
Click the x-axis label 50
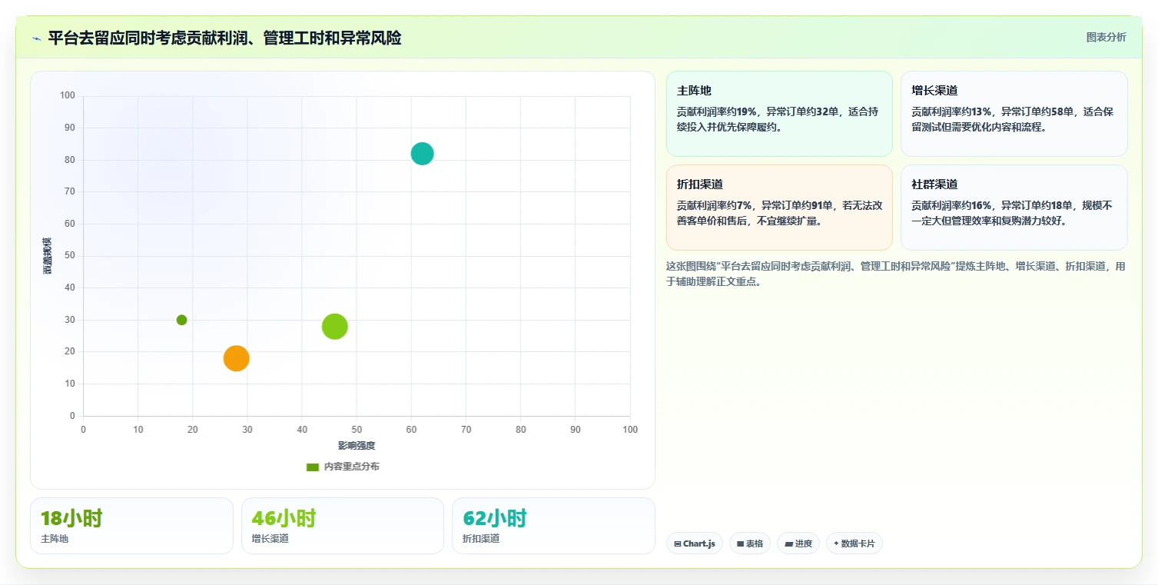357,430
